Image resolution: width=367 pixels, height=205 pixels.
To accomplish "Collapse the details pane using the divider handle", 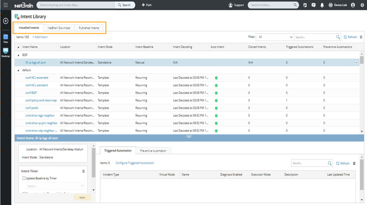I will coord(189,136).
